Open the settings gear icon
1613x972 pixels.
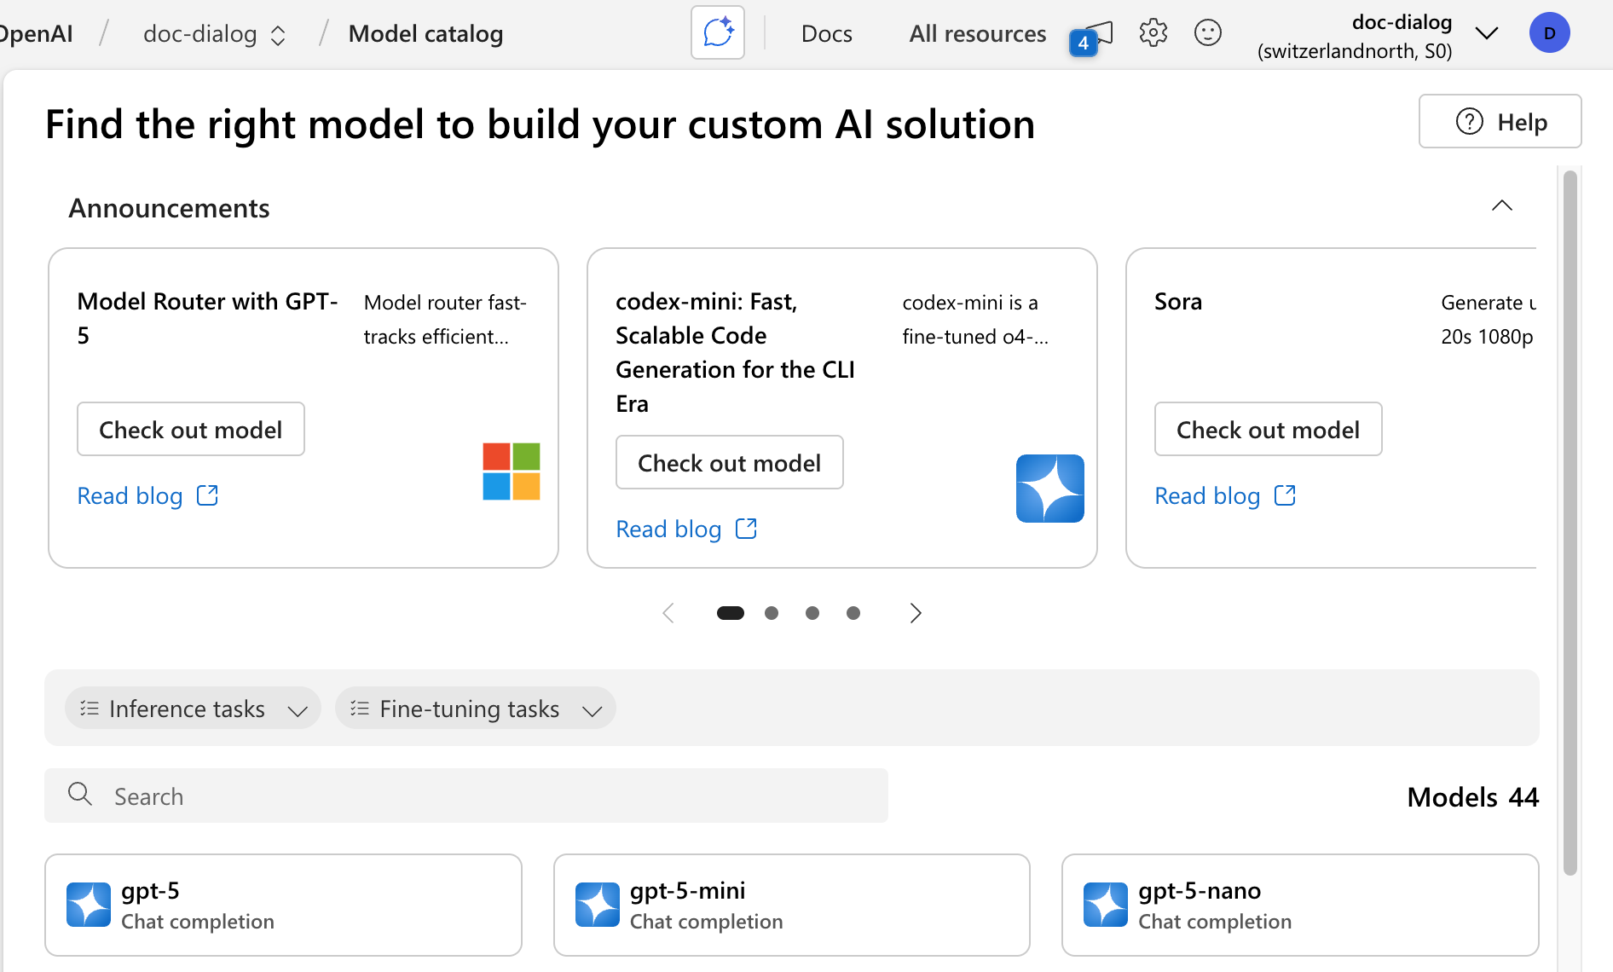tap(1153, 33)
